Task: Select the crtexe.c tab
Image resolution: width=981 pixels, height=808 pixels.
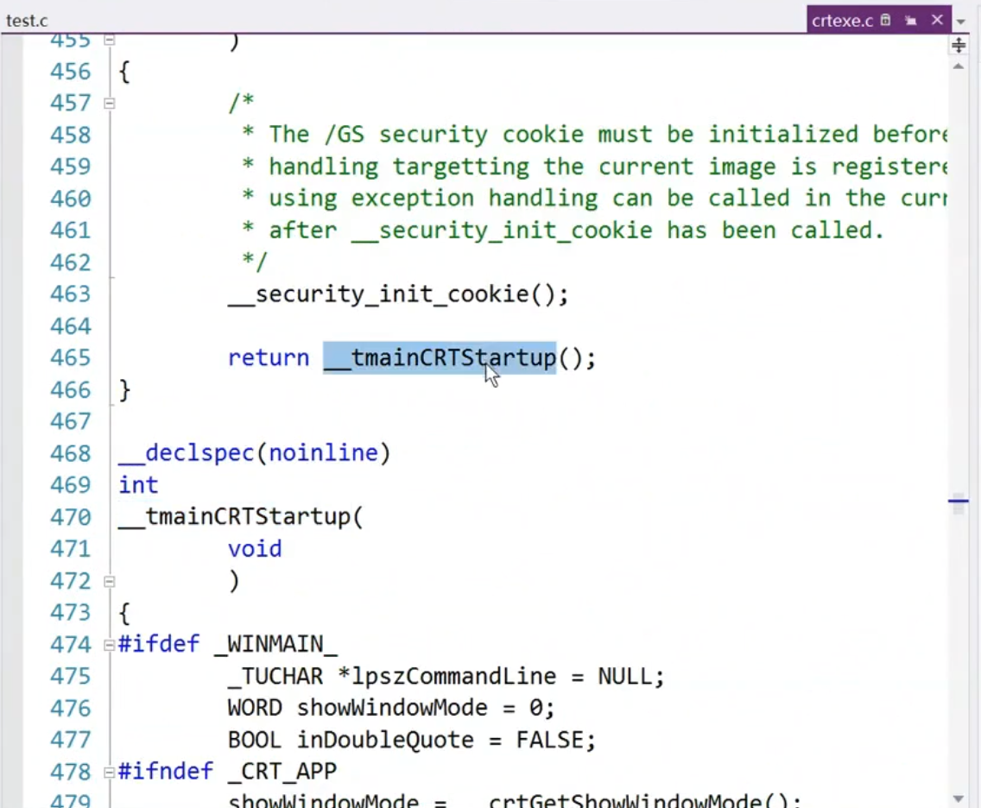Action: coord(841,21)
